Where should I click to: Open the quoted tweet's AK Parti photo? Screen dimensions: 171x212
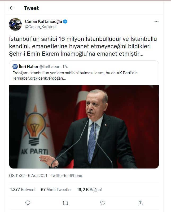tap(84, 127)
